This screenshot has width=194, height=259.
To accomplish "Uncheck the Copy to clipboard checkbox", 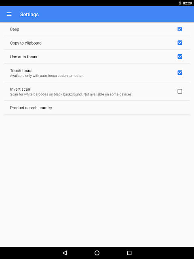I will [180, 43].
